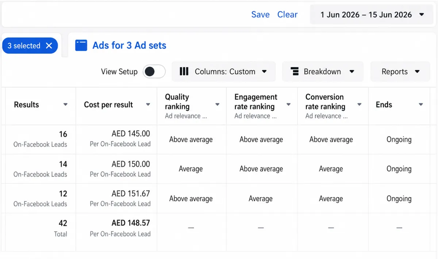Click the Breakdown stacked bars icon
The image size is (438, 259).
click(x=295, y=71)
